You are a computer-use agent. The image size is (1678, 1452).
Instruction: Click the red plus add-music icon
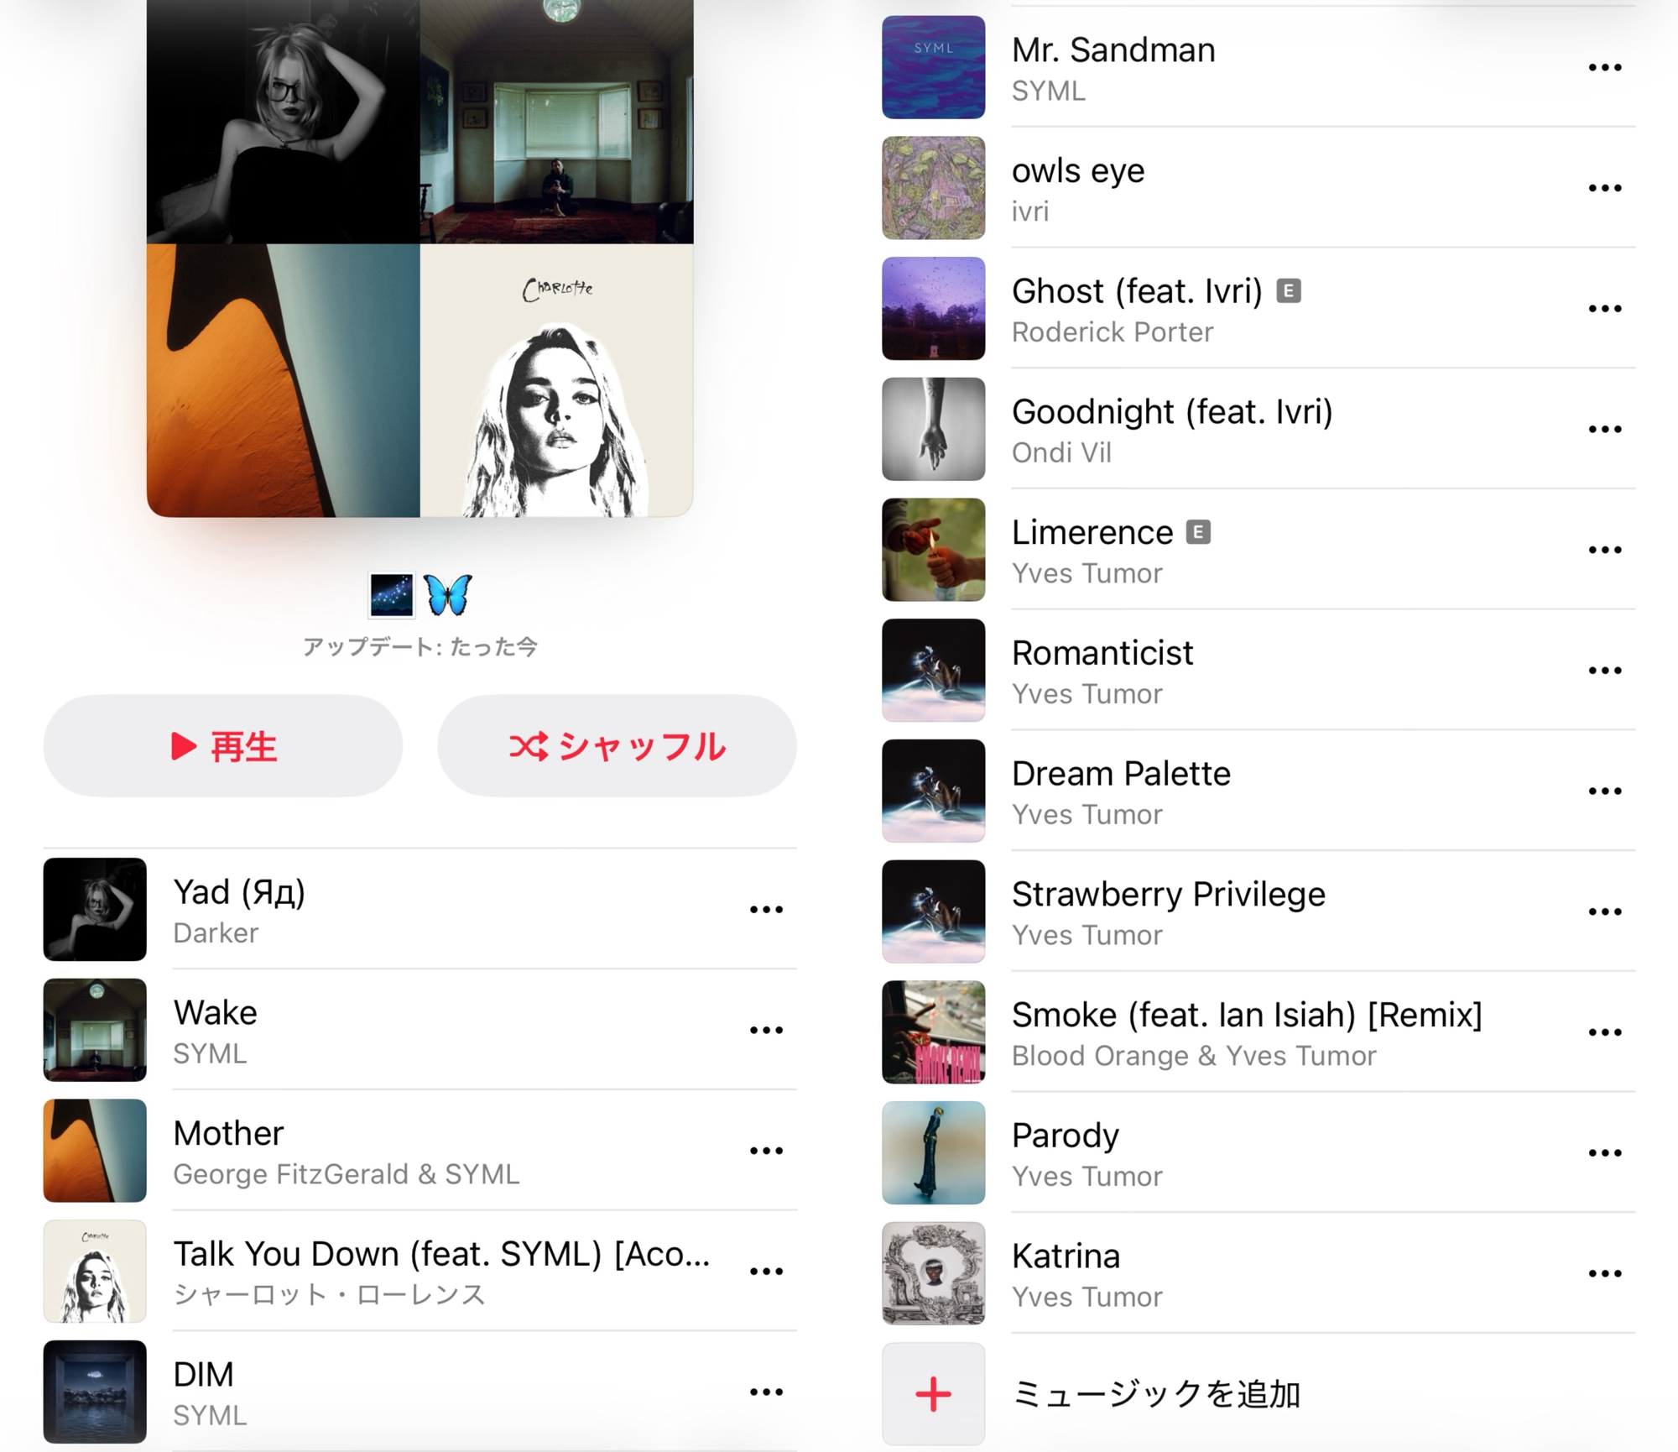pyautogui.click(x=933, y=1394)
